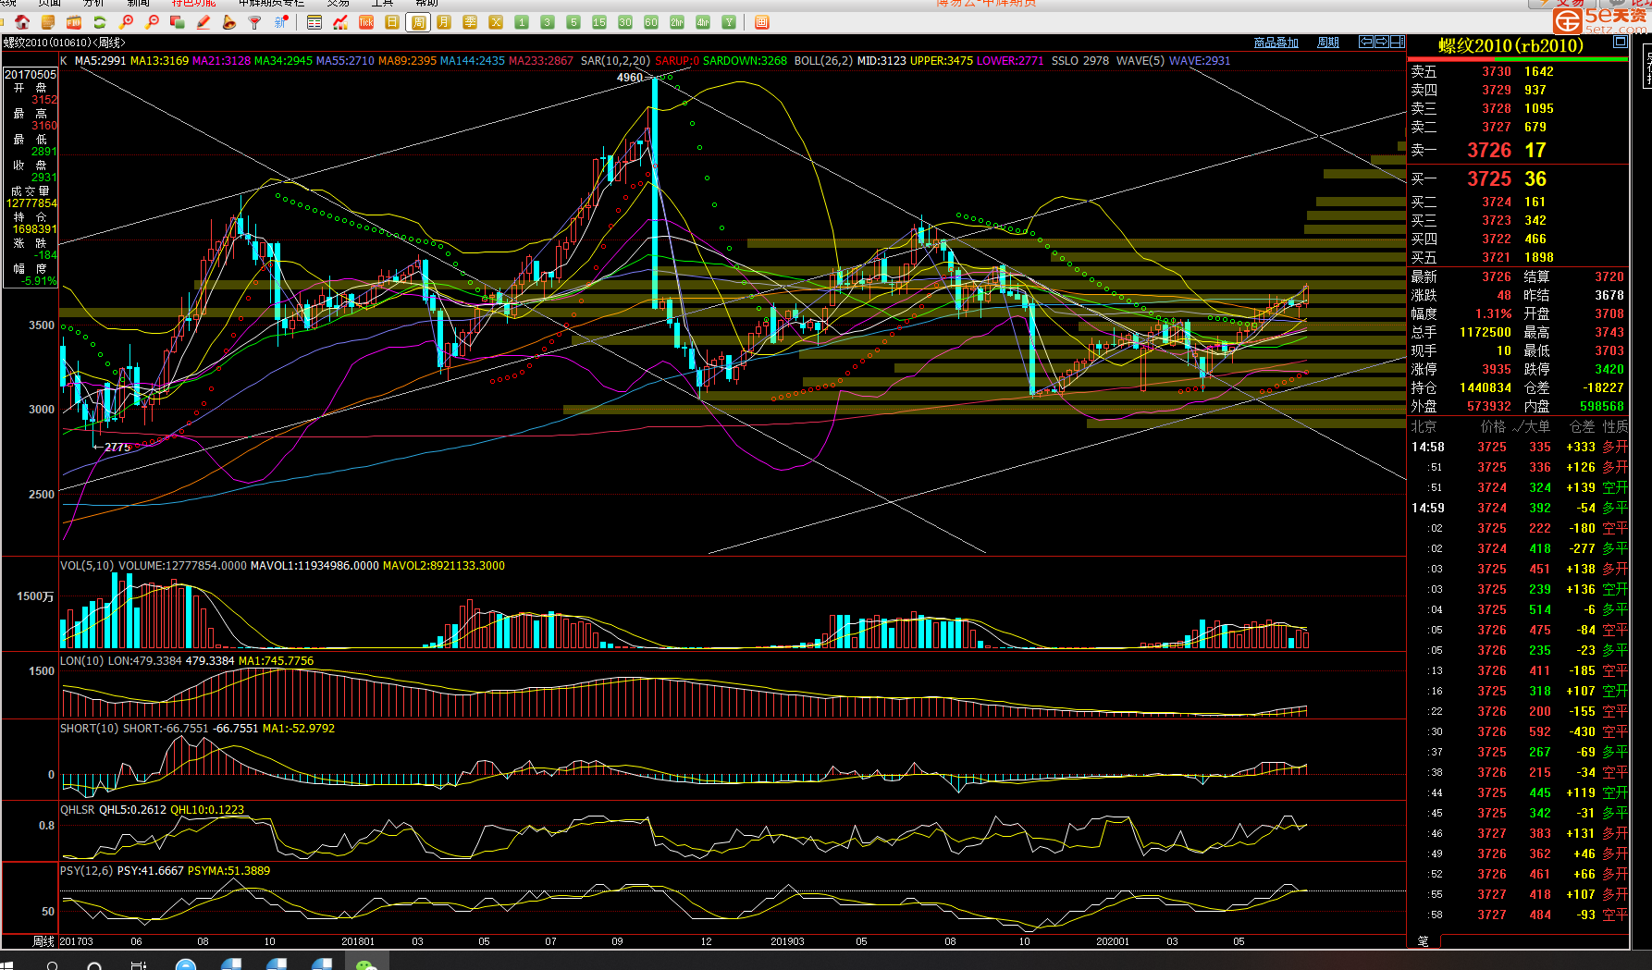Click the 持仓 value 1440834

(1486, 387)
